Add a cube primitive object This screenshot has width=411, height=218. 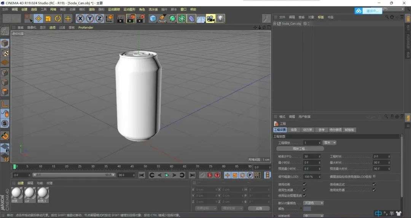[153, 18]
